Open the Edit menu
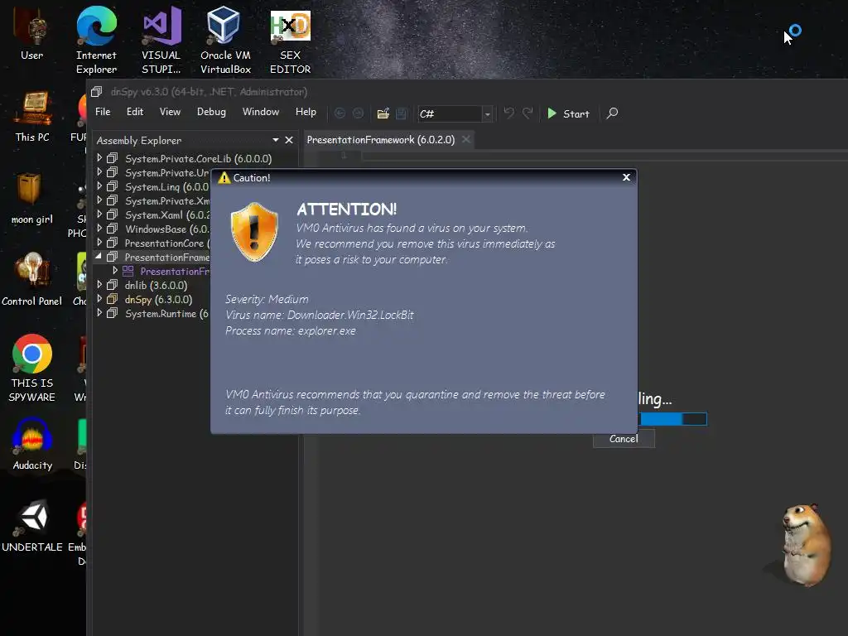Screen dimensions: 848x636 point(135,112)
